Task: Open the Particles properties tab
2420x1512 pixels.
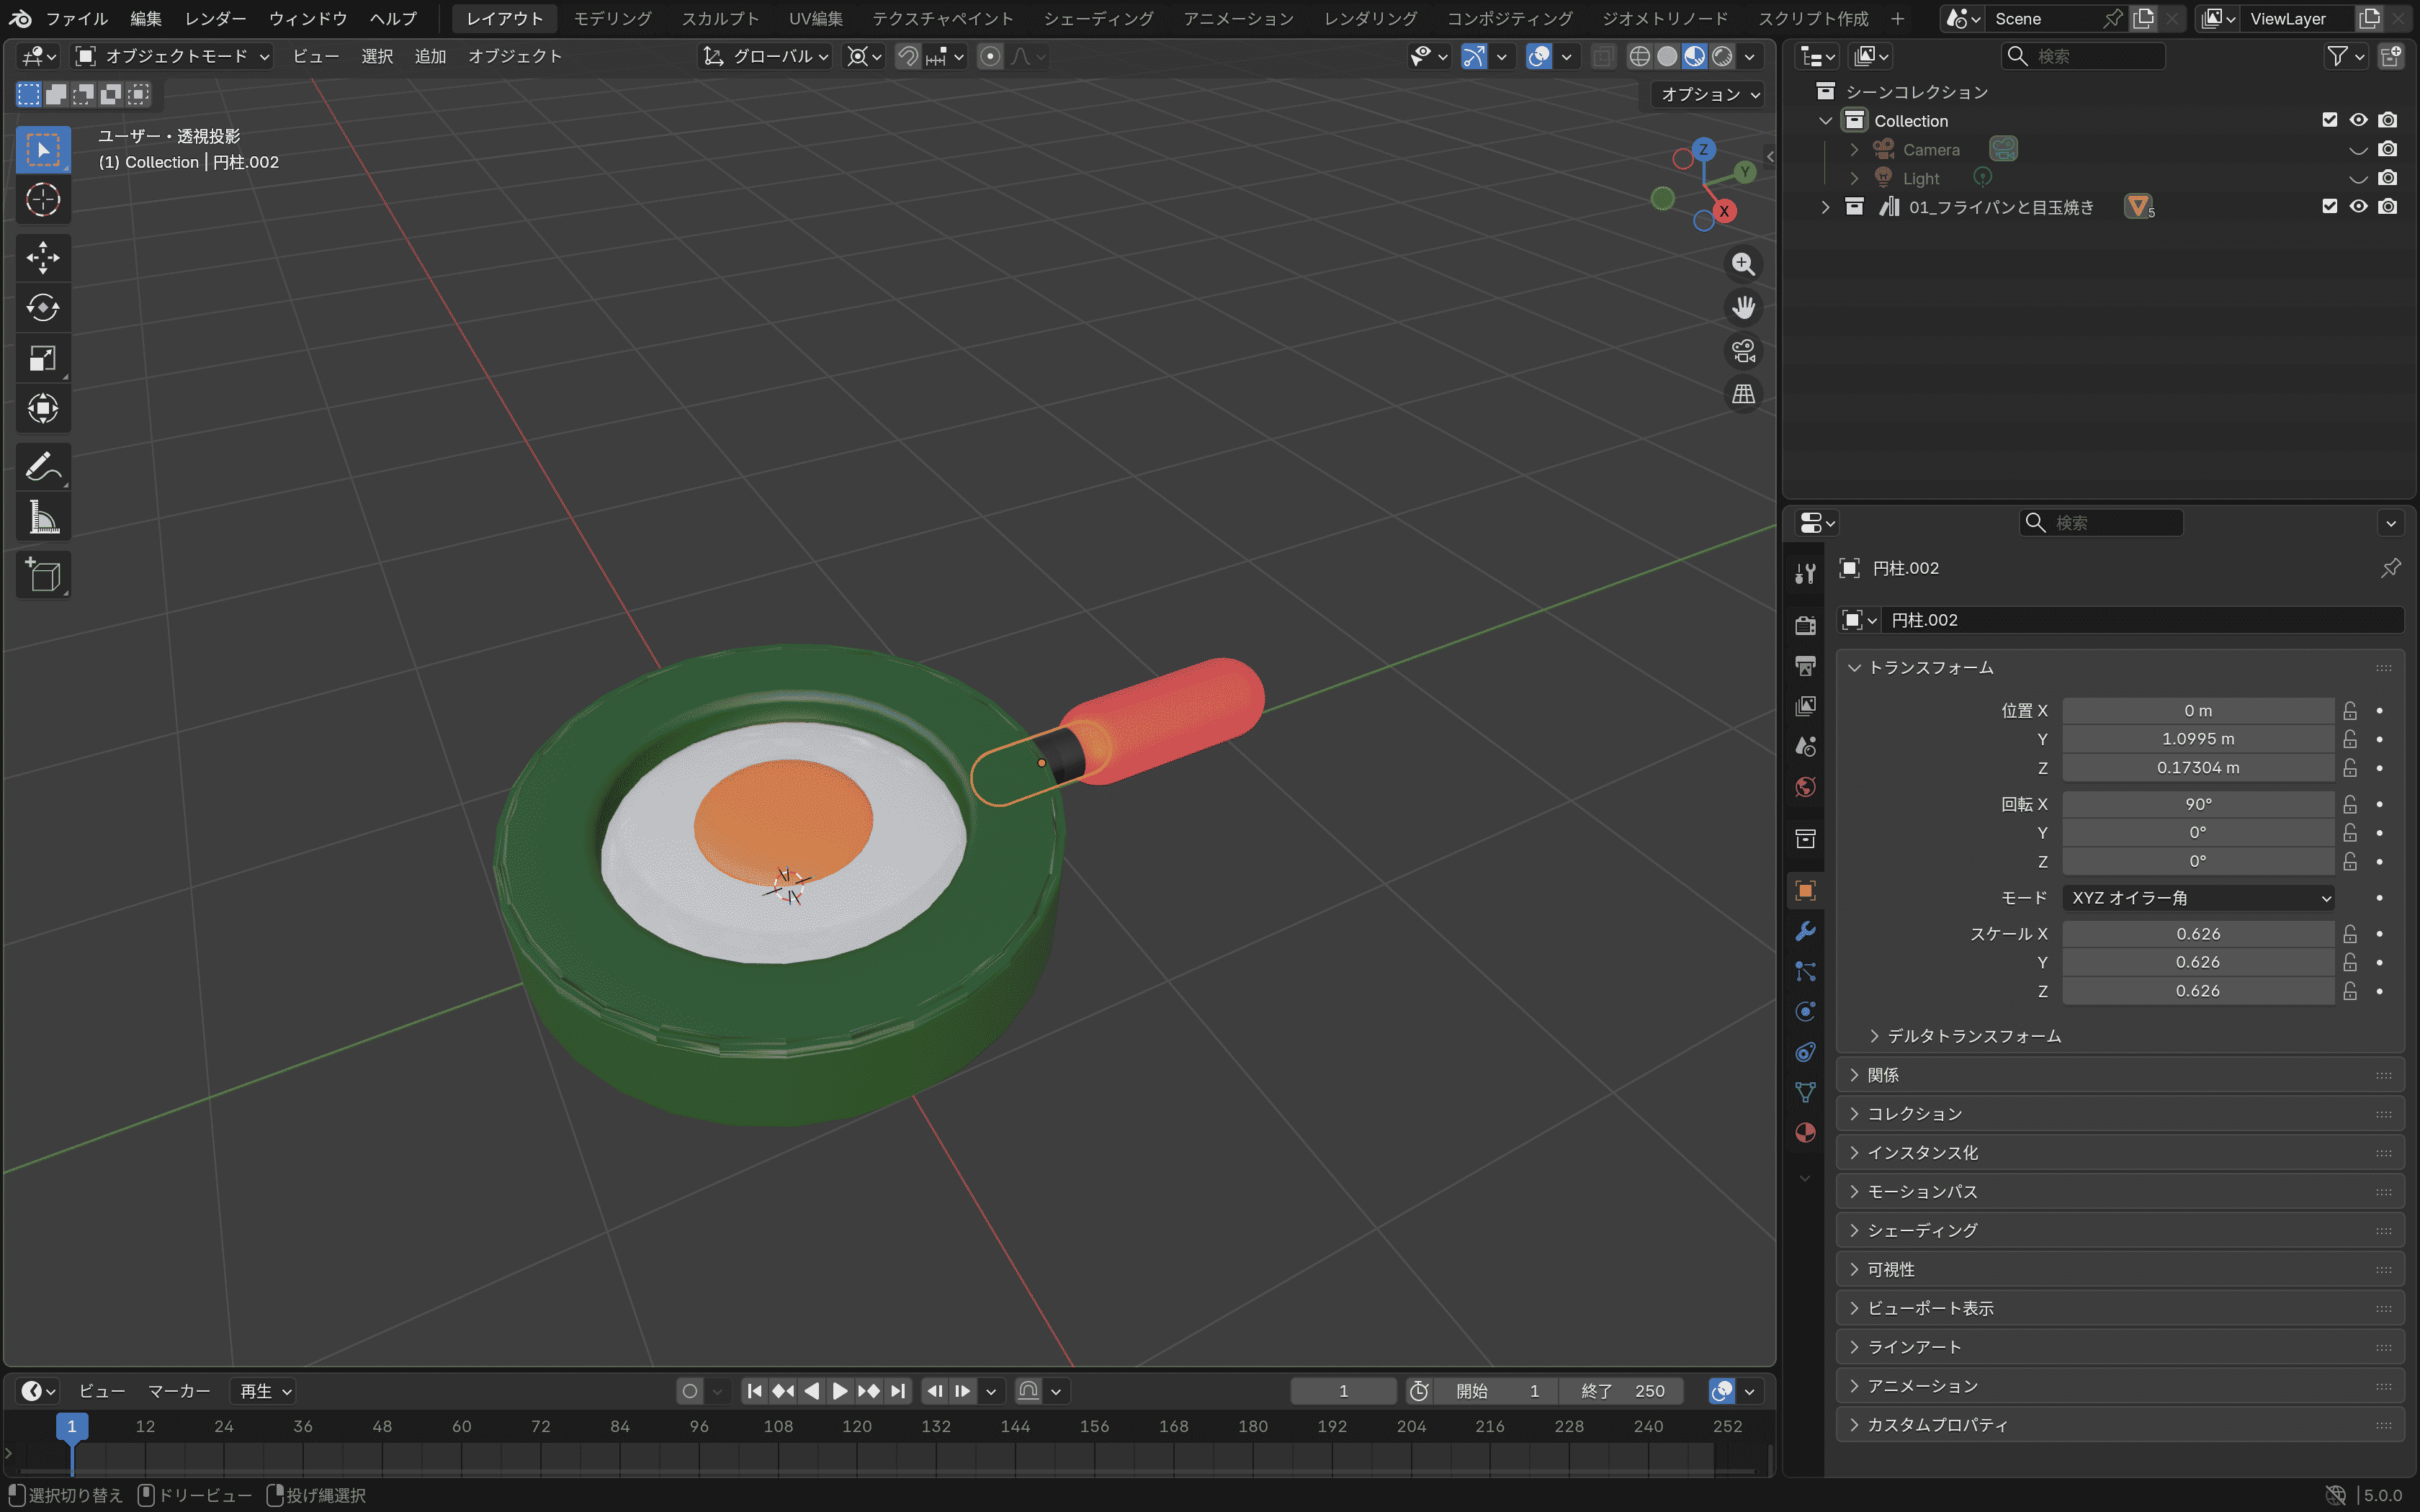Action: pyautogui.click(x=1805, y=971)
